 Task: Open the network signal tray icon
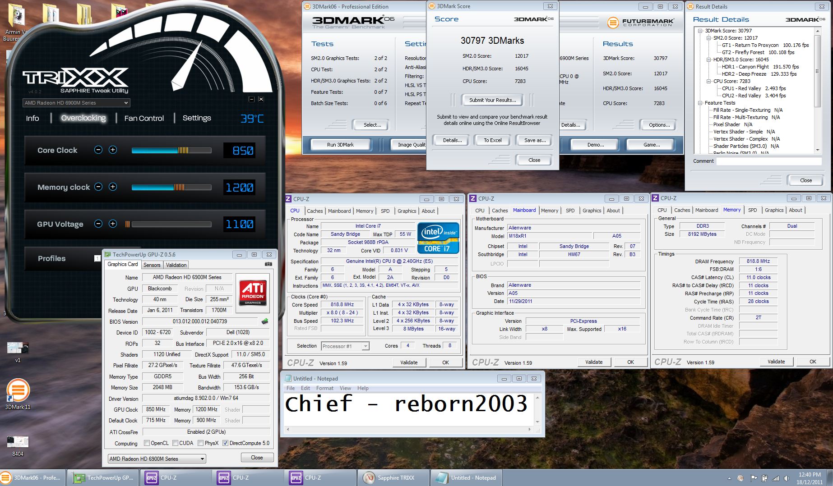[x=776, y=478]
